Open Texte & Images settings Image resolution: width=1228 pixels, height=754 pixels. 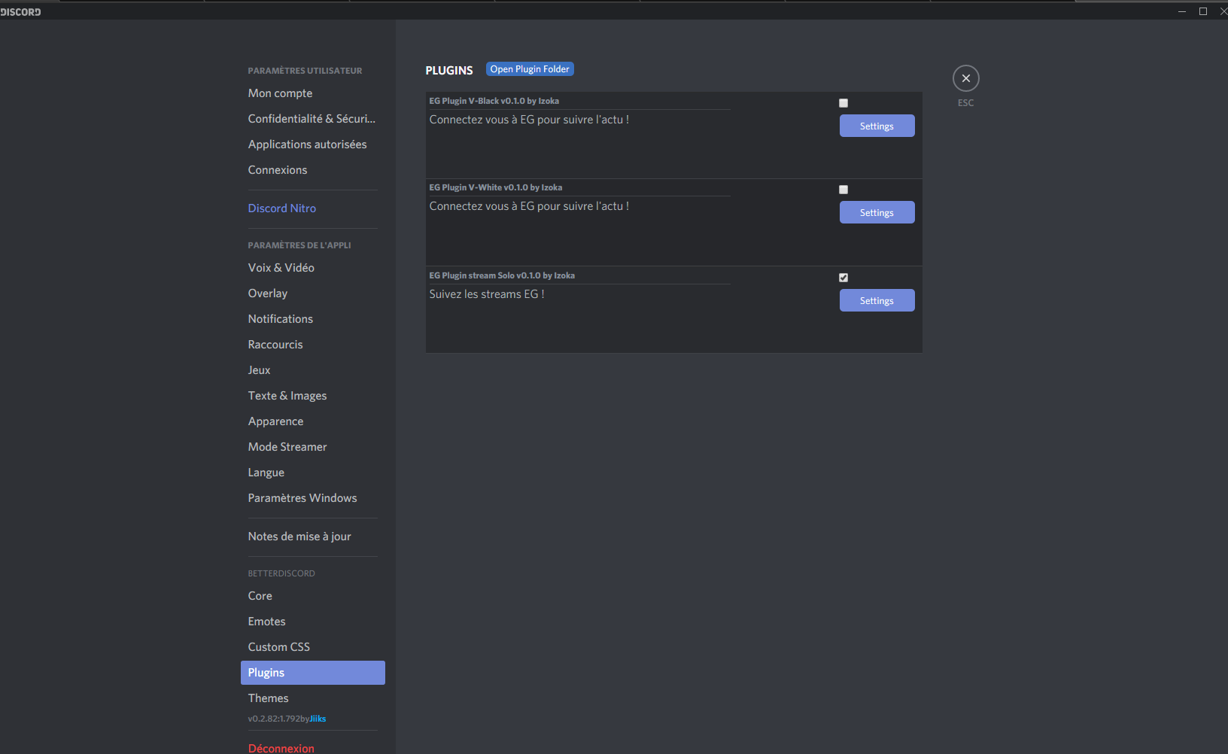click(312, 396)
